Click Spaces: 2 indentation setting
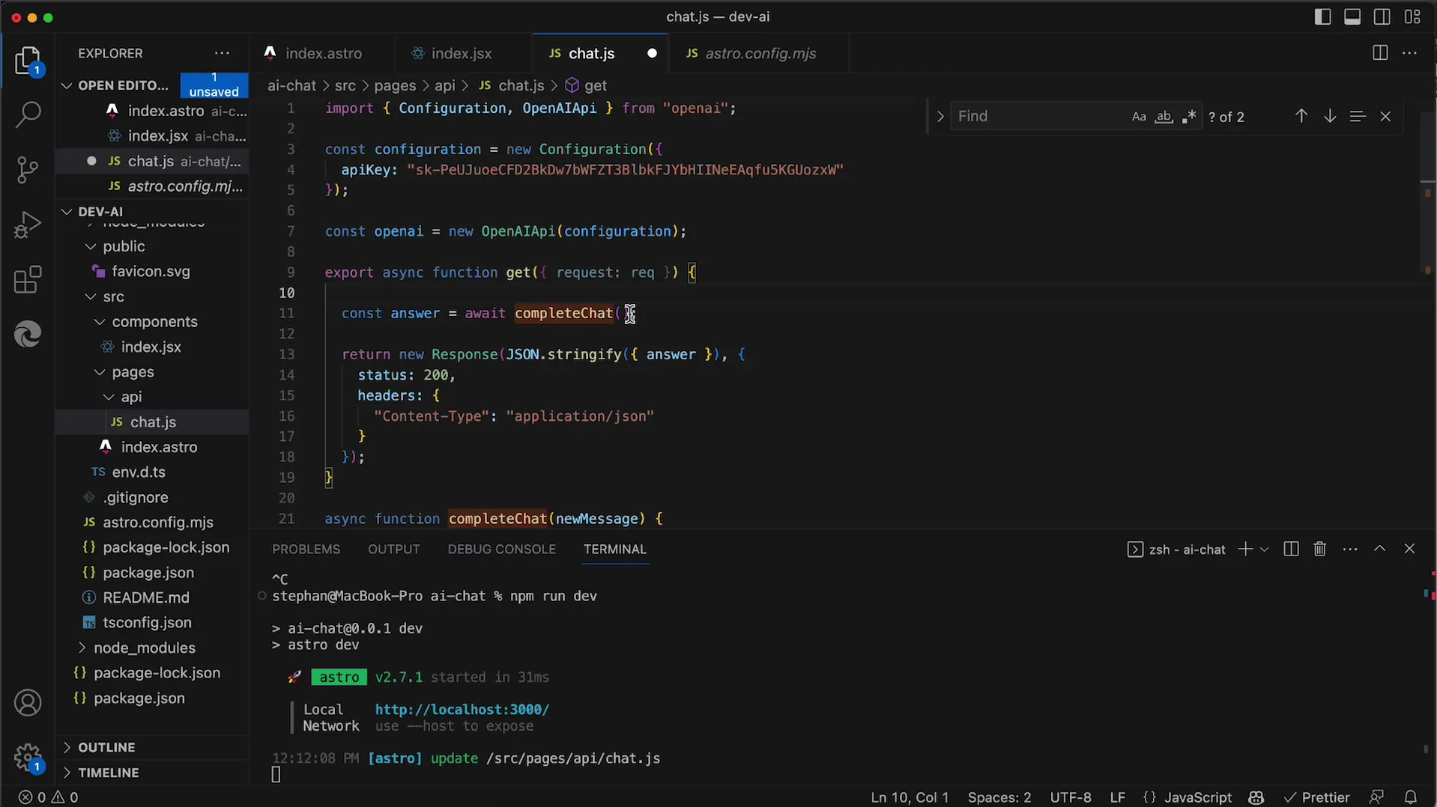 click(999, 797)
